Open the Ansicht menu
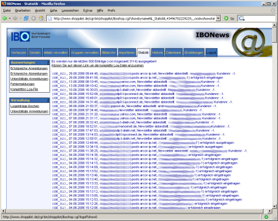This screenshot has width=278, height=221. pos(40,11)
